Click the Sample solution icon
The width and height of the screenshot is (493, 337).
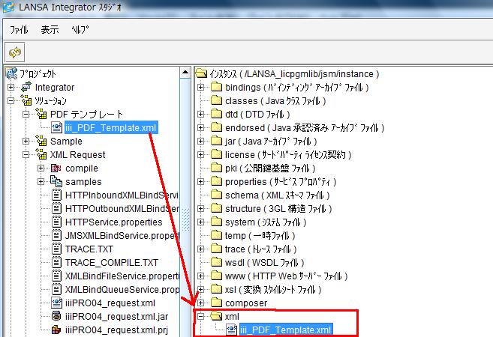41,141
